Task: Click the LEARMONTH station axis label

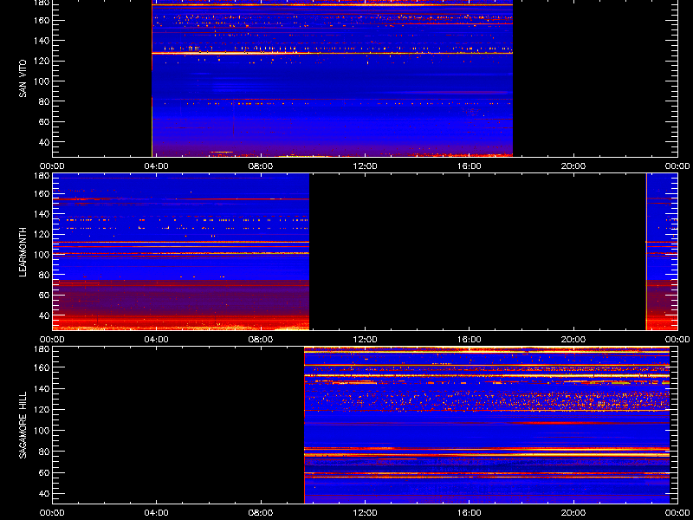Action: pos(23,252)
